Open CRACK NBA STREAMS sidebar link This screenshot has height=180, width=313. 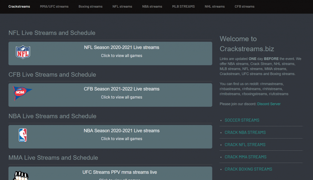click(245, 132)
